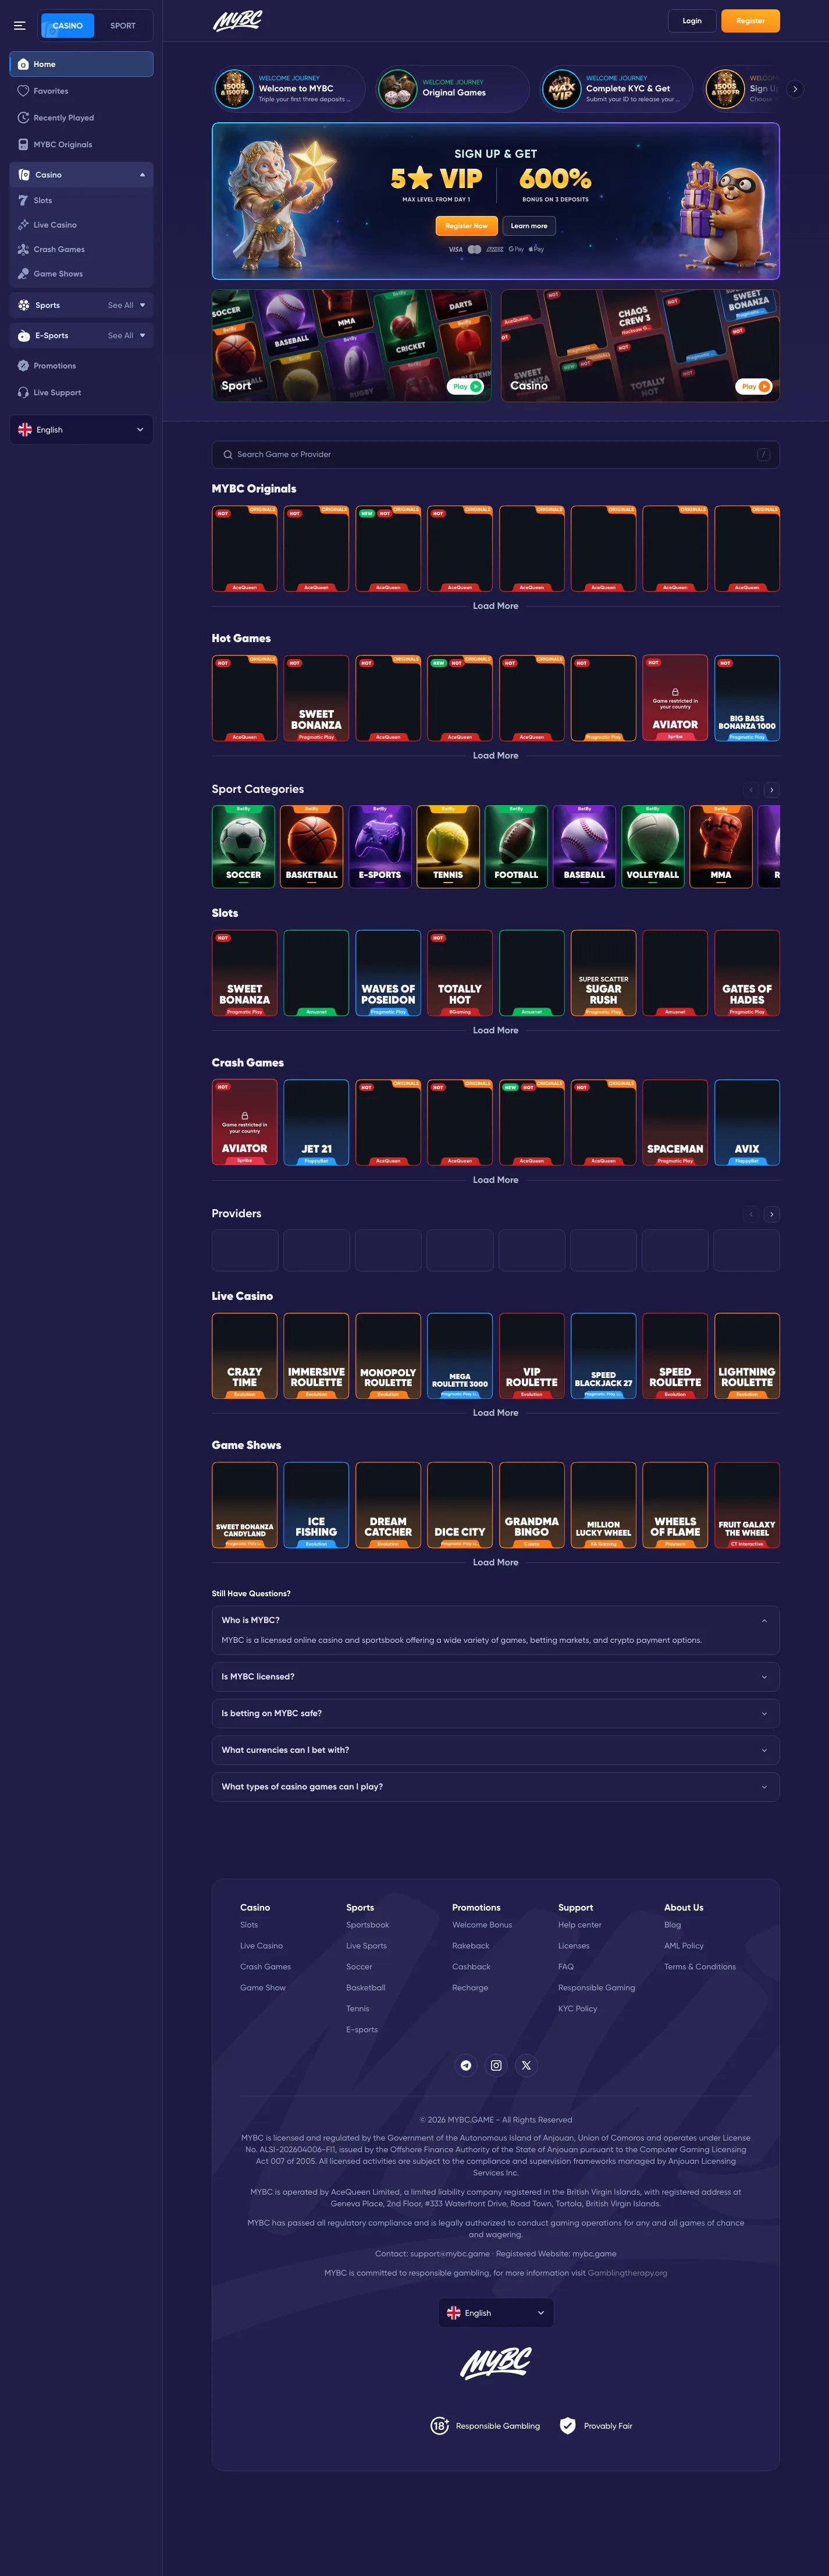Click Play on the Sport banner card
829x2576 pixels.
click(465, 386)
